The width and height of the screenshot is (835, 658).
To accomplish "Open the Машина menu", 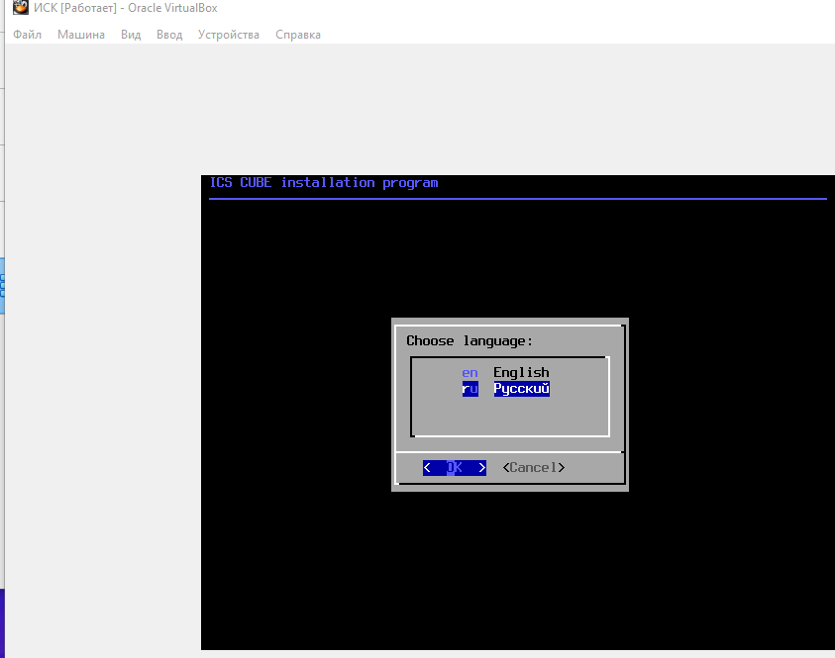I will (x=81, y=35).
